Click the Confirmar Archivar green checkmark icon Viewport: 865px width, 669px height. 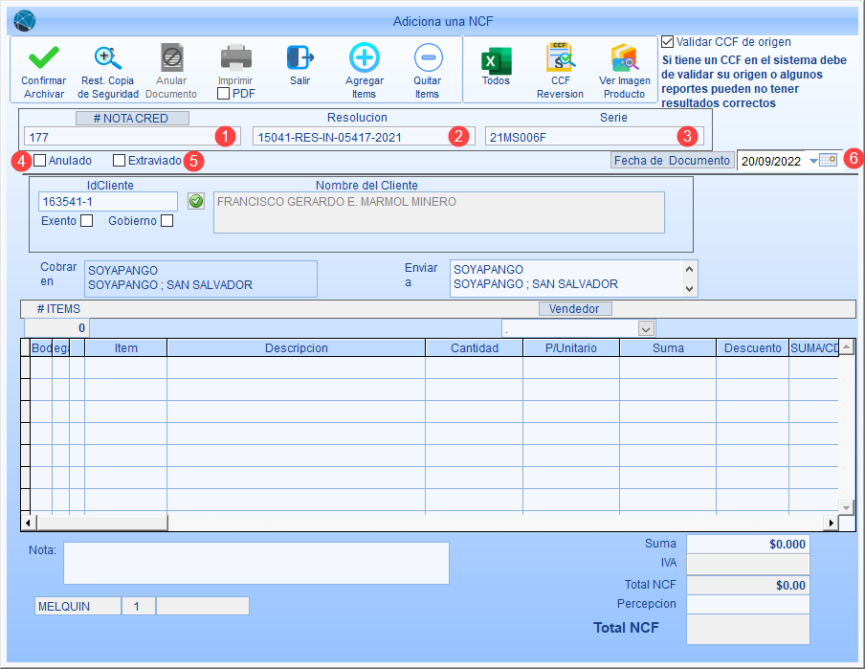[x=44, y=56]
